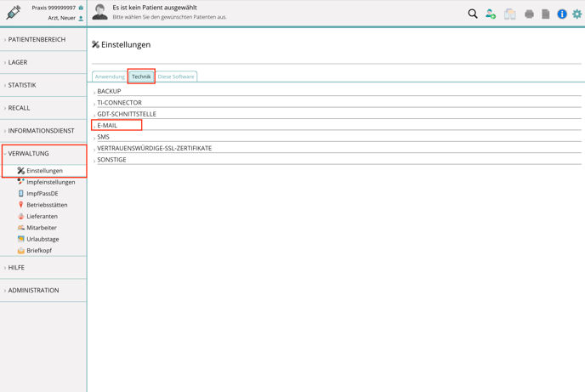Click the document icon in top toolbar
The width and height of the screenshot is (585, 392).
click(546, 14)
